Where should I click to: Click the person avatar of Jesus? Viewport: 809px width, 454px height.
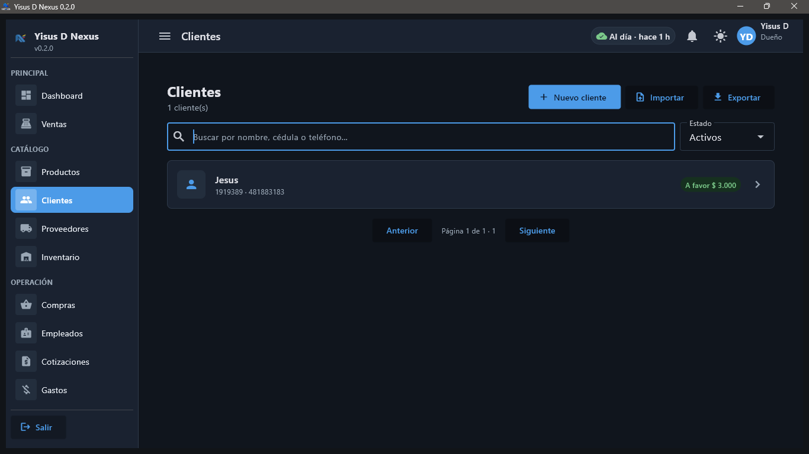(x=191, y=184)
